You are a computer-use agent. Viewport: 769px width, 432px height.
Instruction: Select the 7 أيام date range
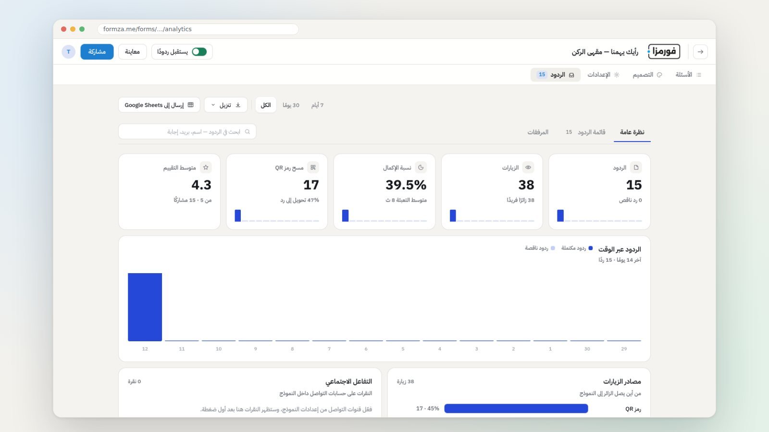coord(317,105)
